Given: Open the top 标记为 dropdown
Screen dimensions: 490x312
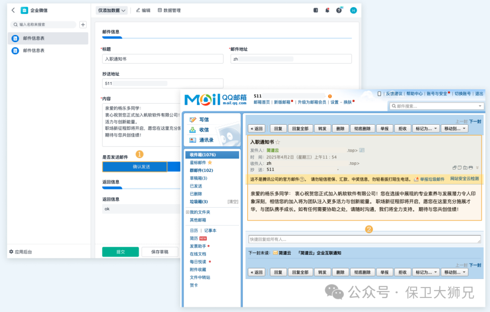Looking at the screenshot, I should pyautogui.click(x=426, y=128).
